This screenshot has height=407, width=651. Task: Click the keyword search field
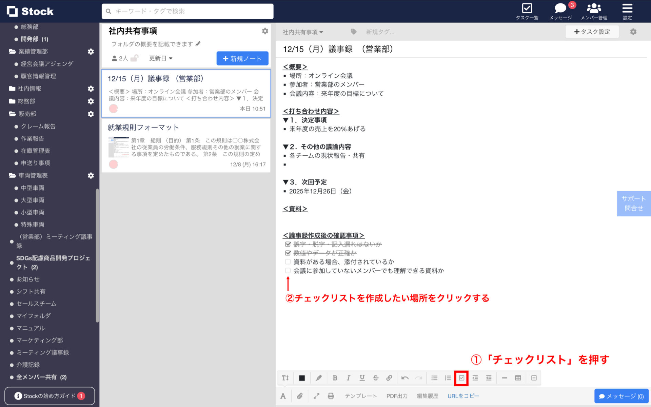[187, 11]
